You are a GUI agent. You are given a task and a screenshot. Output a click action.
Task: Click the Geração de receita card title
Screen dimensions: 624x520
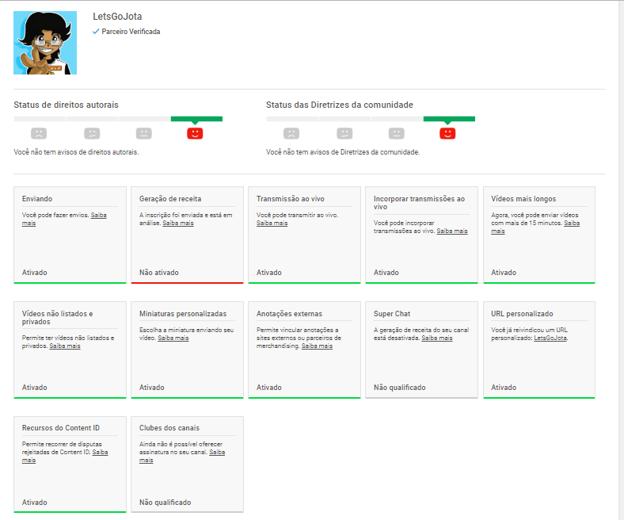(x=170, y=199)
